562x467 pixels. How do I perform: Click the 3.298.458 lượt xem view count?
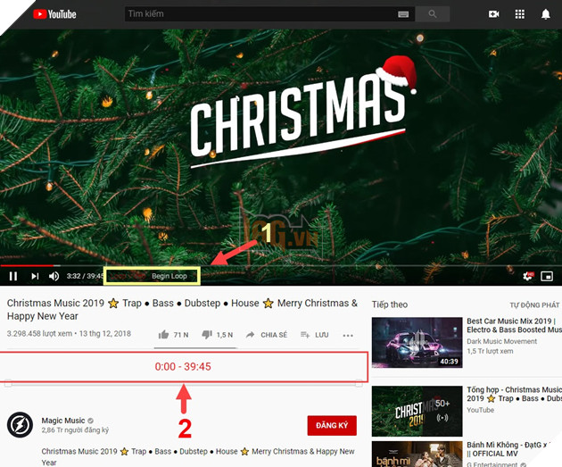click(x=39, y=334)
